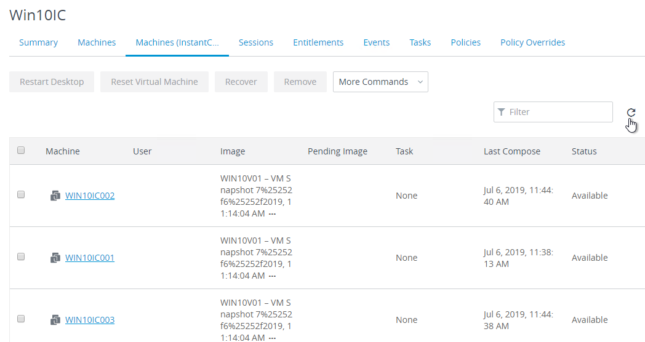Sort by the User column header

click(142, 151)
